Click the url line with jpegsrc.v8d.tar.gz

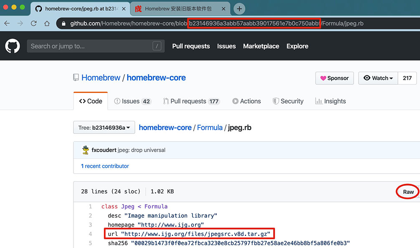(189, 234)
